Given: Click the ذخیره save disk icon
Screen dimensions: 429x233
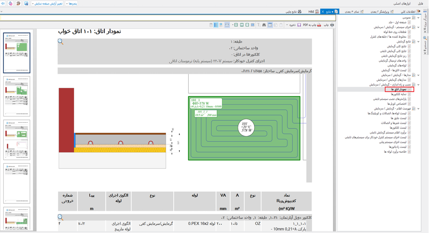Looking at the screenshot, I should pos(299,25).
